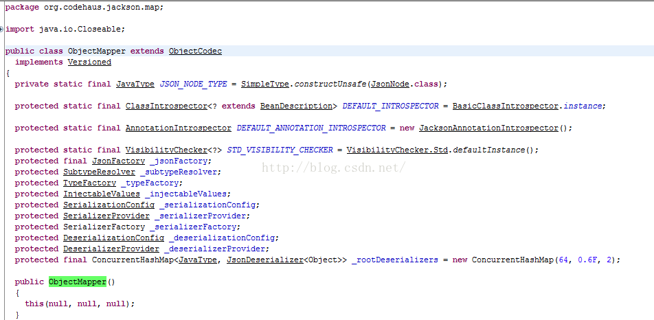Click the _jsonFactory field name
Image resolution: width=654 pixels, height=320 pixels.
tap(179, 161)
